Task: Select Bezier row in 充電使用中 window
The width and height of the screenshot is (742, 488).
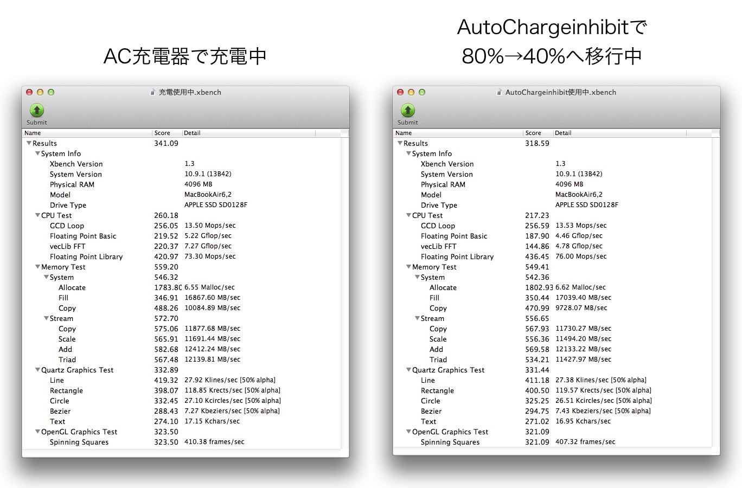Action: (182, 411)
